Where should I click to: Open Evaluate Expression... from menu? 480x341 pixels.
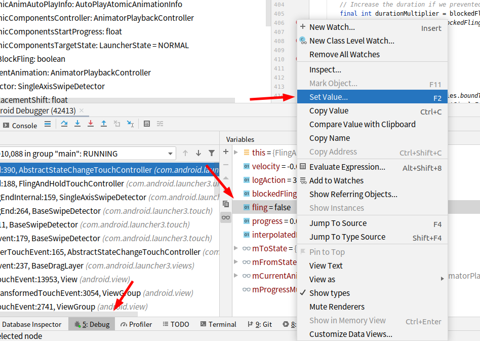point(372,167)
